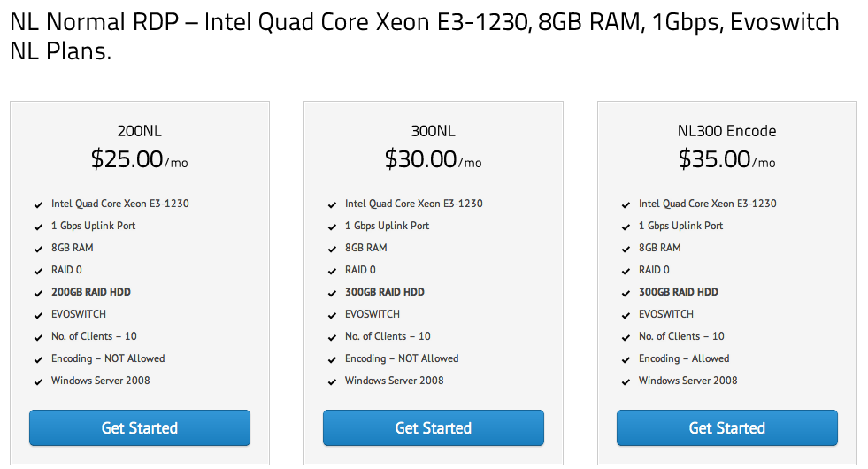868x469 pixels.
Task: Click Get Started for 200NL plan
Action: (140, 427)
